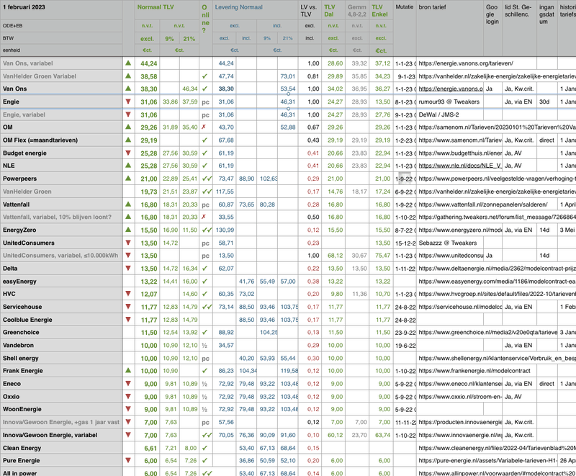Click the green up triangle in Van Ons, variabel row

pos(128,63)
